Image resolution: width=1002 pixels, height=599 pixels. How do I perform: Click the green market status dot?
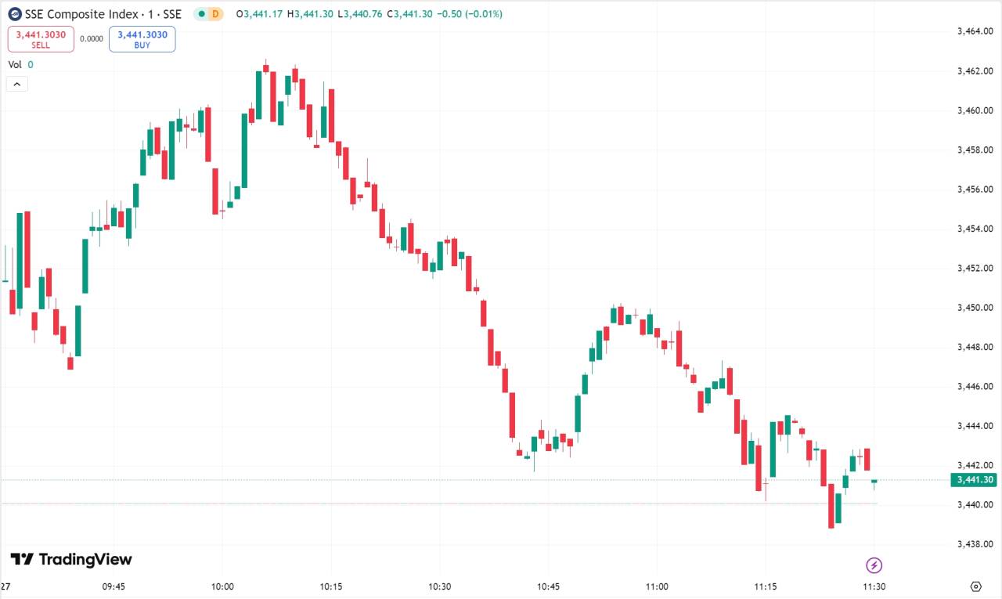pyautogui.click(x=200, y=14)
